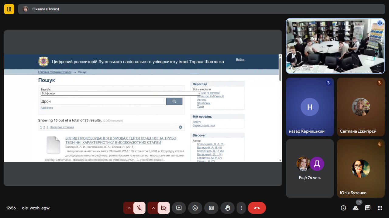Open meeting details info icon
The width and height of the screenshot is (389, 218).
coord(343,208)
